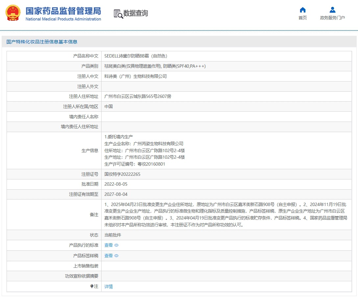Click the 政务服务门户 person icon
358x300 pixels.
coord(332,10)
